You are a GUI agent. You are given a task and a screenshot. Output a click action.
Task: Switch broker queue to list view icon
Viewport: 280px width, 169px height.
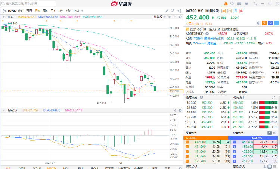pos(270,166)
